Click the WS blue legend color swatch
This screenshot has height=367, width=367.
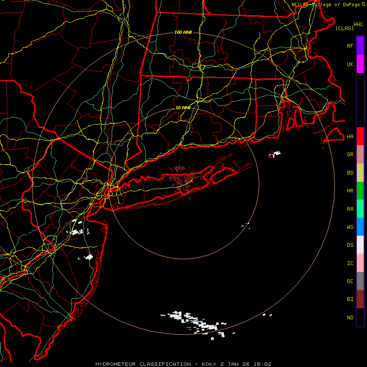(360, 227)
